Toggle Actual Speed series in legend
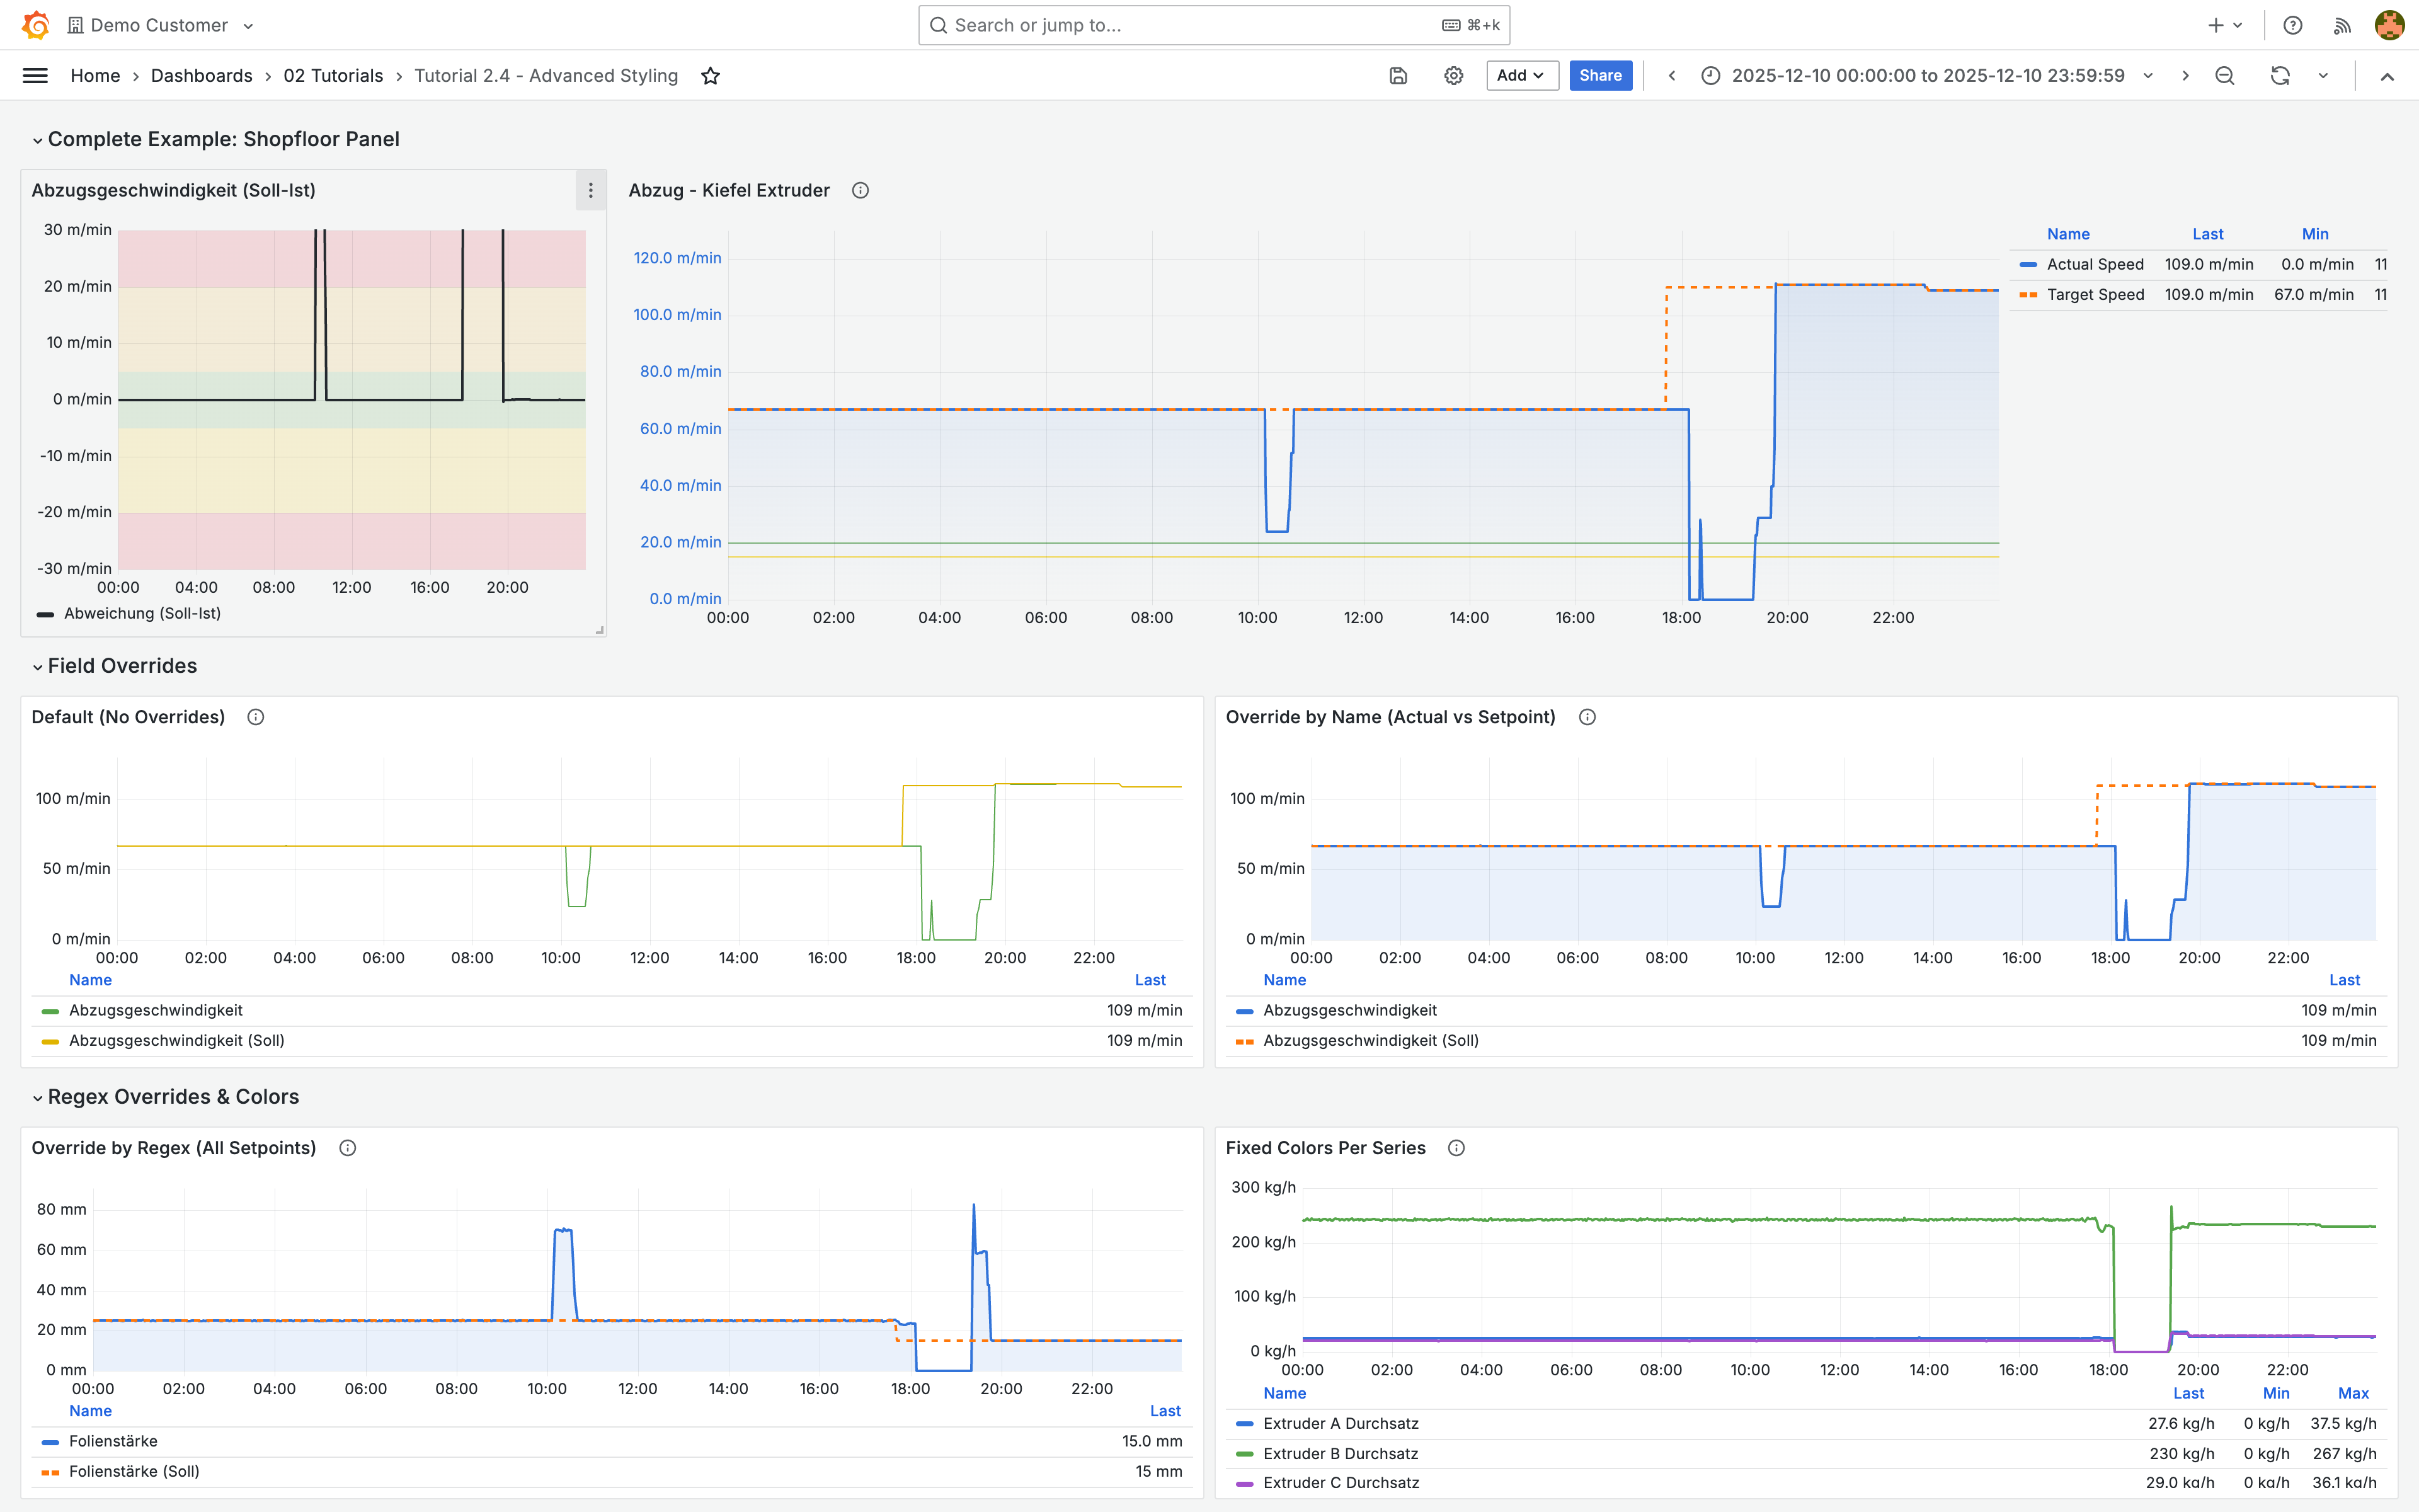This screenshot has height=1512, width=2419. tap(2094, 264)
